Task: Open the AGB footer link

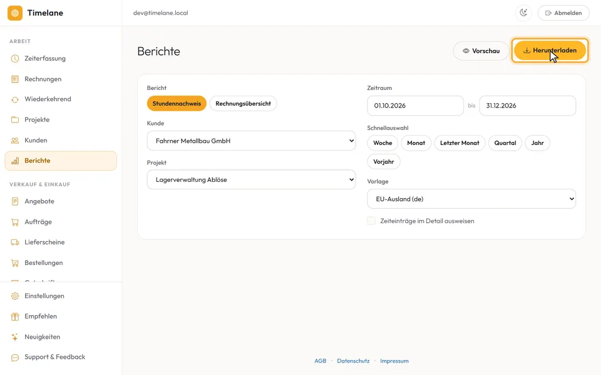Action: [x=321, y=361]
